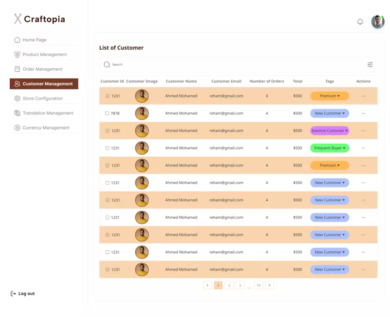Viewport: 390px width, 317px height.
Task: Open the filter options icon above the table
Action: click(370, 64)
